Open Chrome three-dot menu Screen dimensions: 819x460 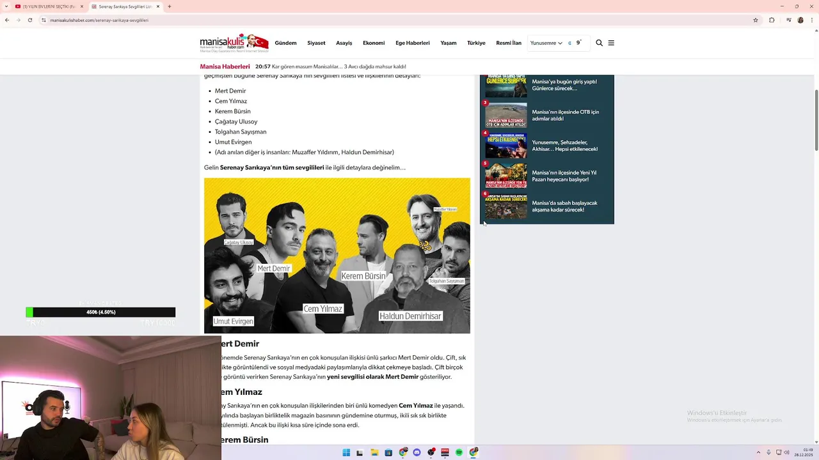(811, 20)
